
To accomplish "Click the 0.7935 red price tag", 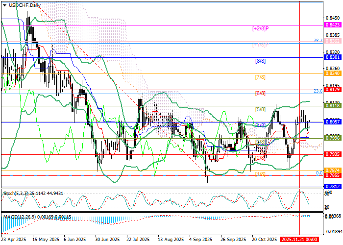I will coord(332,154).
